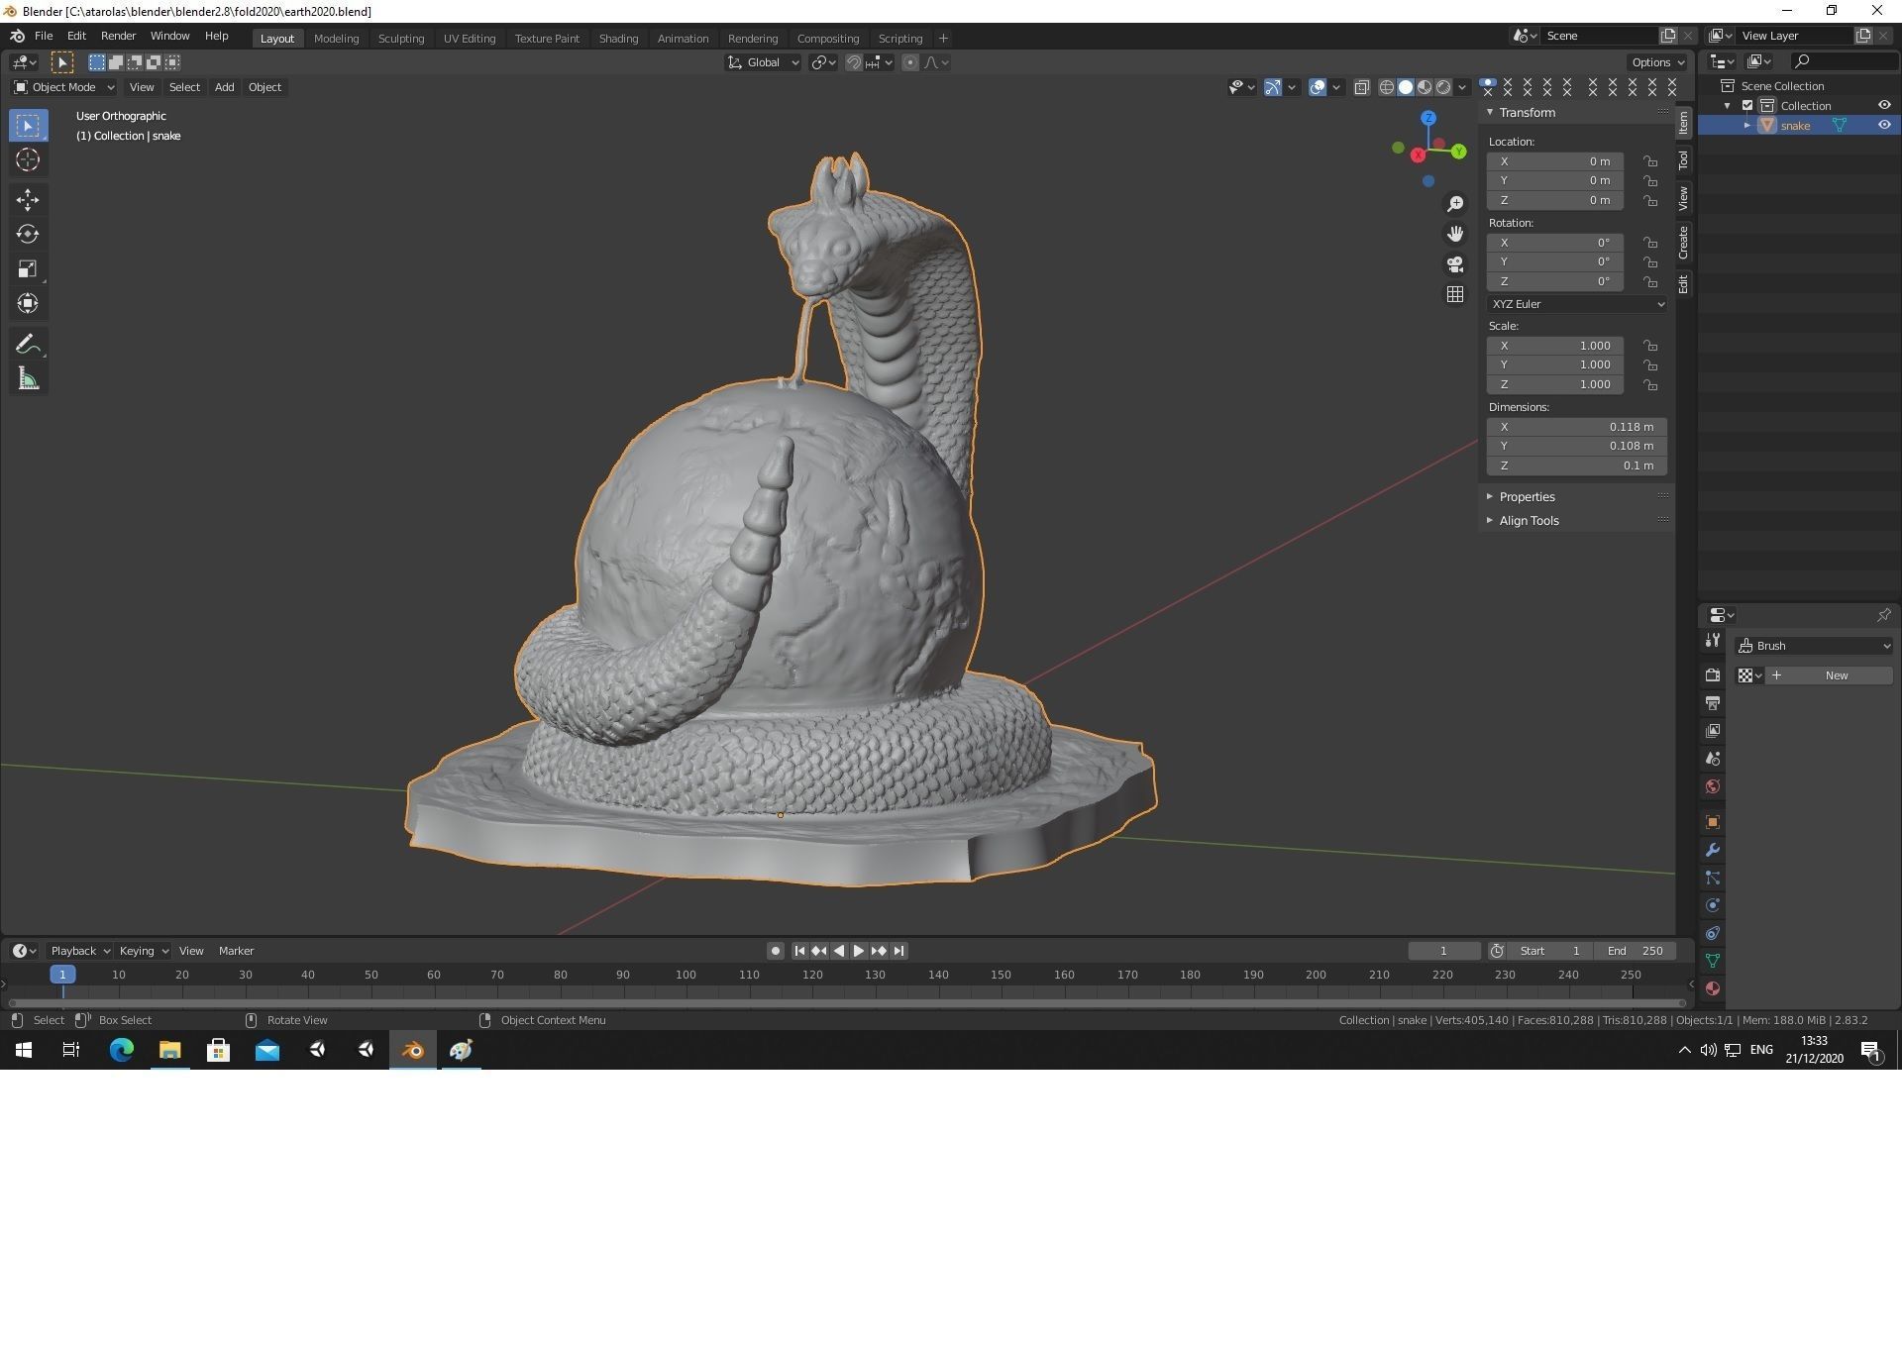The width and height of the screenshot is (1902, 1347).
Task: Open the Output properties tab icon
Action: pyautogui.click(x=1713, y=703)
